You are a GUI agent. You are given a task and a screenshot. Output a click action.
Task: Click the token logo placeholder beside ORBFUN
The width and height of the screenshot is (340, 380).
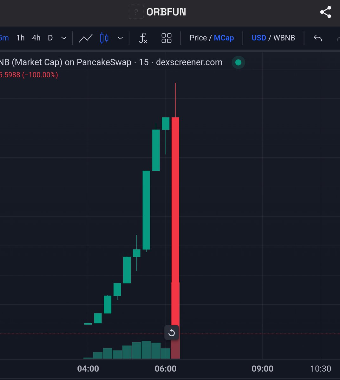[x=136, y=12]
